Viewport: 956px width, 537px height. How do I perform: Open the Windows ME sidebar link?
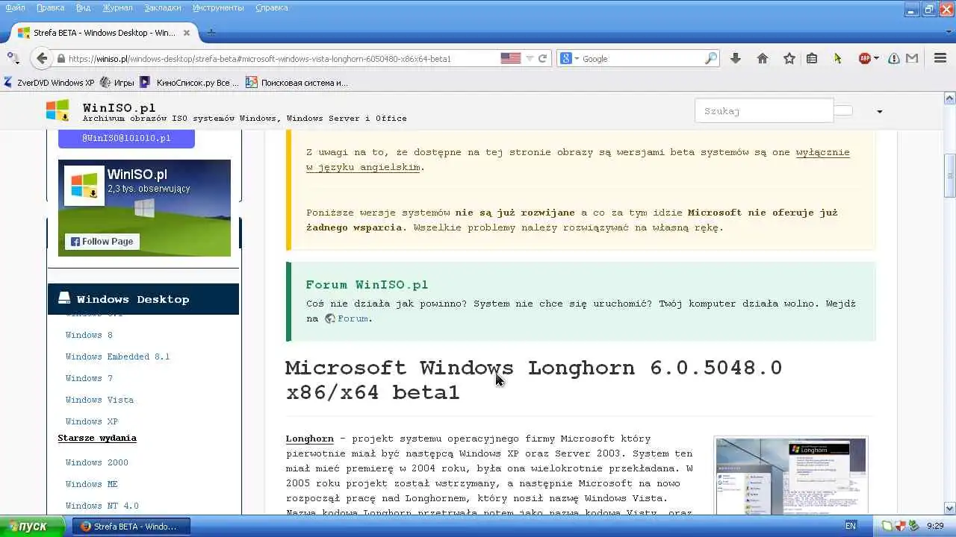click(91, 484)
